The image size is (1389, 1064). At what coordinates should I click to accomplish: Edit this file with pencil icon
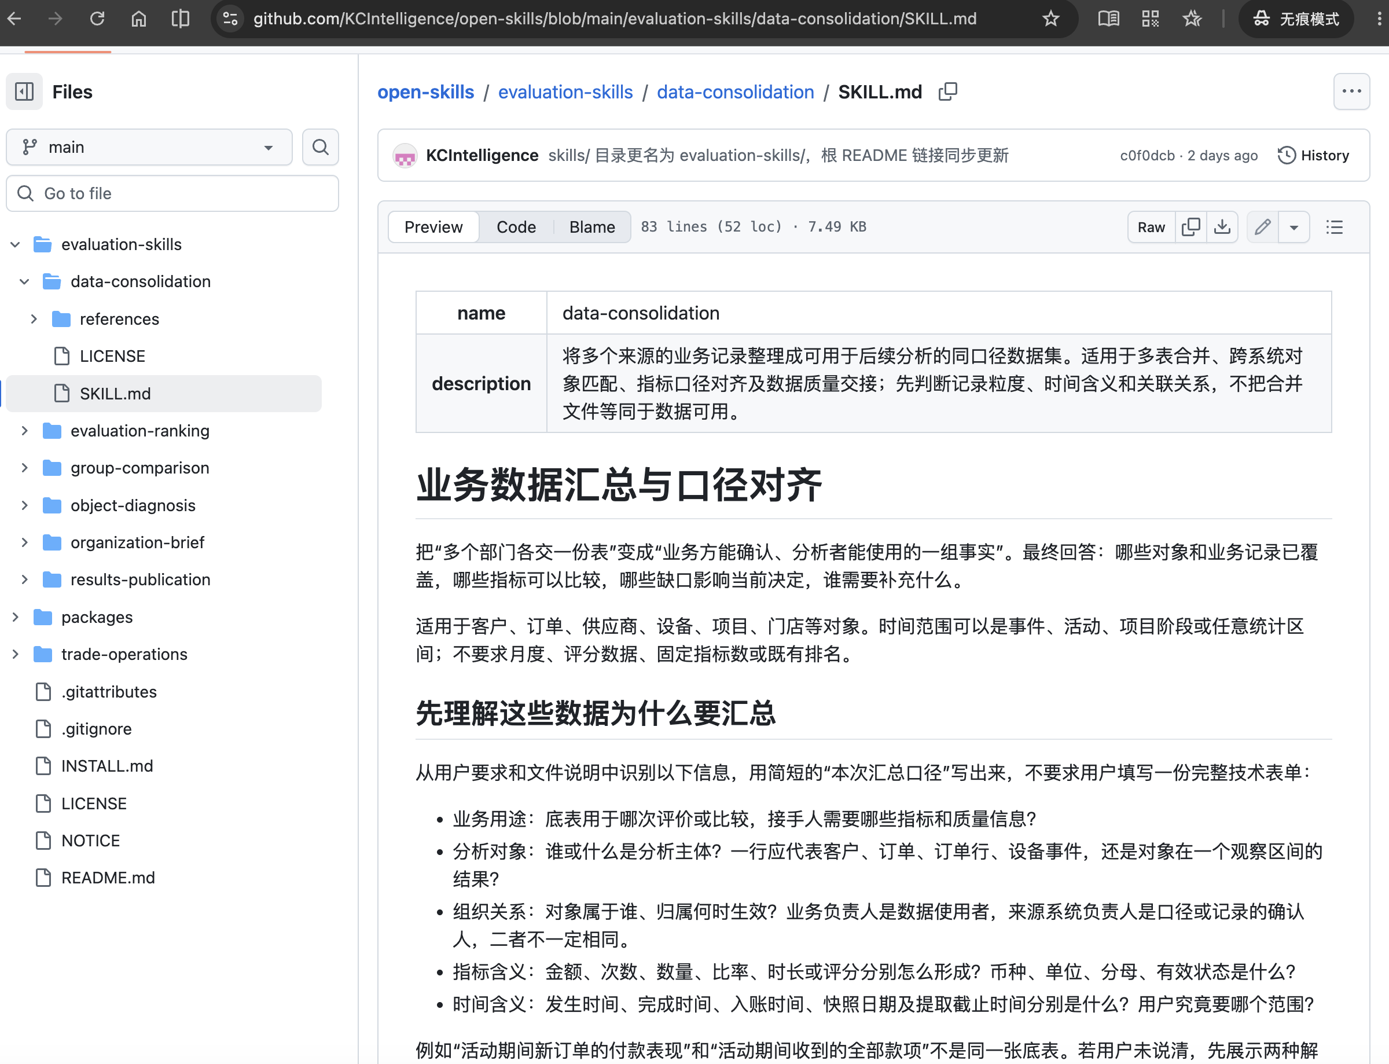1262,227
